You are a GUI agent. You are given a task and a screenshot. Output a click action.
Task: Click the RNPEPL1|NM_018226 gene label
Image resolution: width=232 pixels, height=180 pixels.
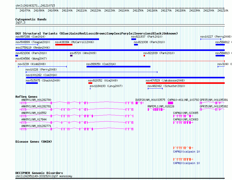click(x=161, y=106)
